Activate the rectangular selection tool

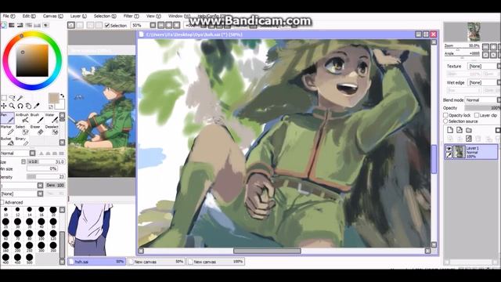click(x=4, y=98)
